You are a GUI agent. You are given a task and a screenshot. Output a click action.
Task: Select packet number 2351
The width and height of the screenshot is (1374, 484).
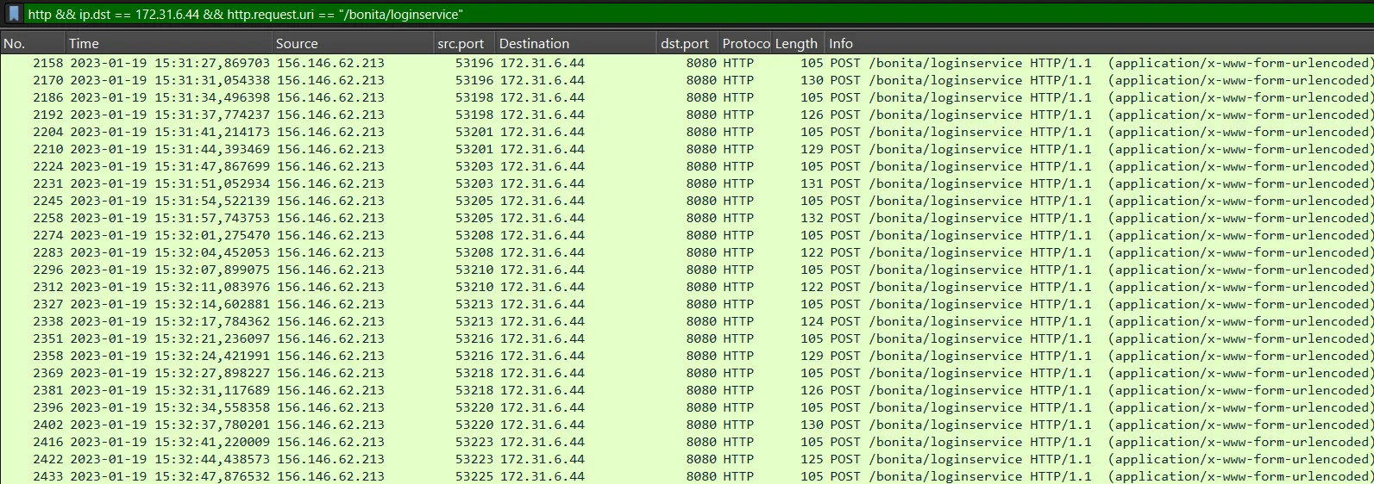coord(687,338)
